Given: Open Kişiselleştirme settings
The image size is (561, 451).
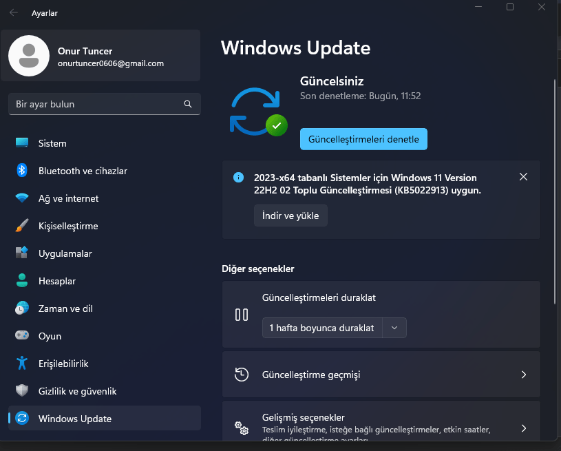Looking at the screenshot, I should 104,226.
